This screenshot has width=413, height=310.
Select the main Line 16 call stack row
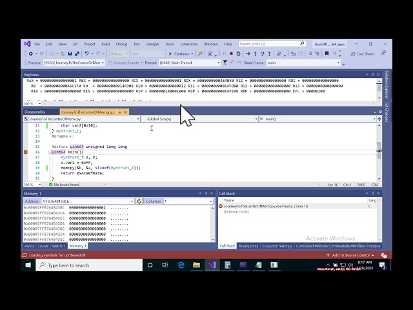297,207
